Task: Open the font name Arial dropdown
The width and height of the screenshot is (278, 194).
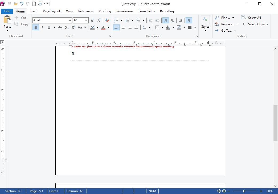Action: (x=70, y=20)
